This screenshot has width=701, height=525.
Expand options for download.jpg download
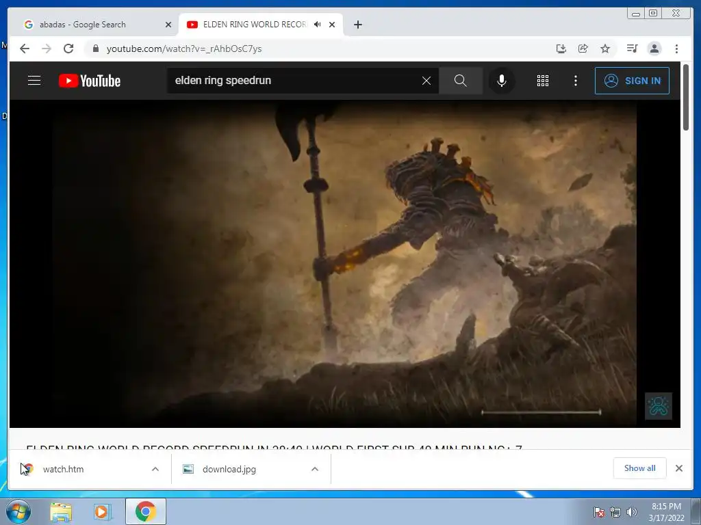coord(315,469)
